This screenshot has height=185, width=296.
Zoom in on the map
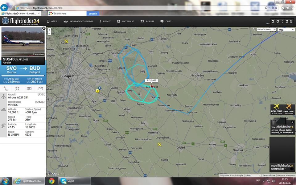click(x=49, y=30)
